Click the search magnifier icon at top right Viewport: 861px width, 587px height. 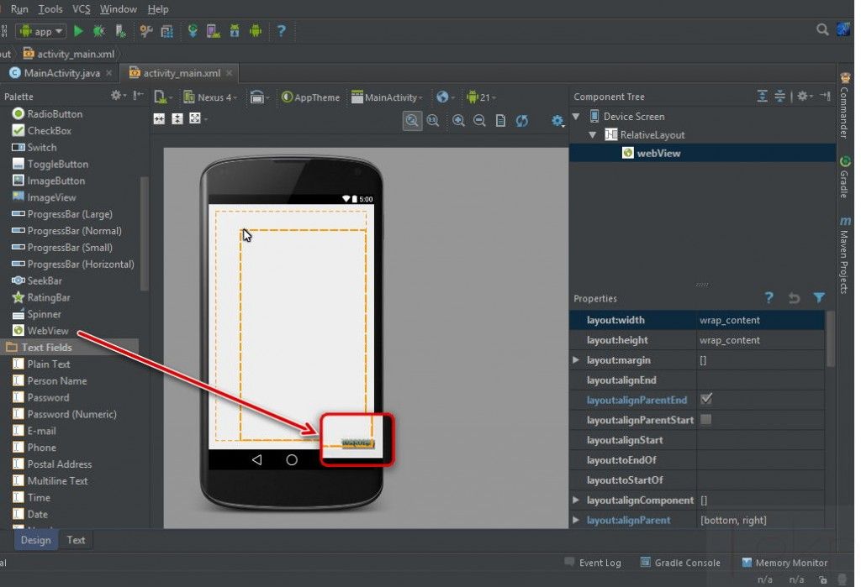(823, 30)
